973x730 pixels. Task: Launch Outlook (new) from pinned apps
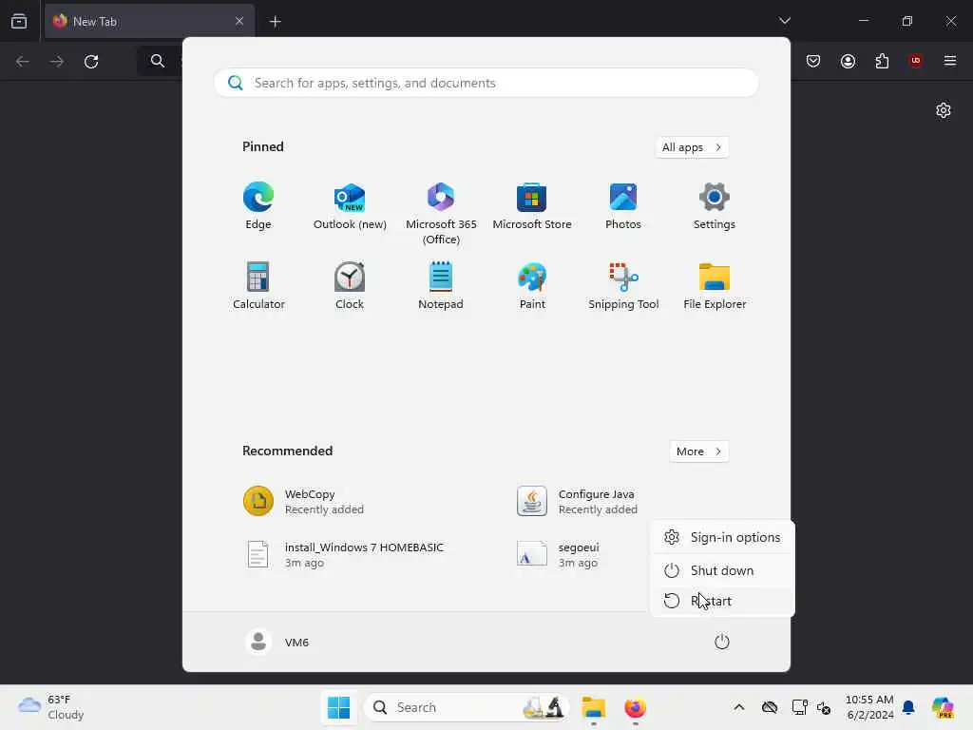pyautogui.click(x=350, y=206)
